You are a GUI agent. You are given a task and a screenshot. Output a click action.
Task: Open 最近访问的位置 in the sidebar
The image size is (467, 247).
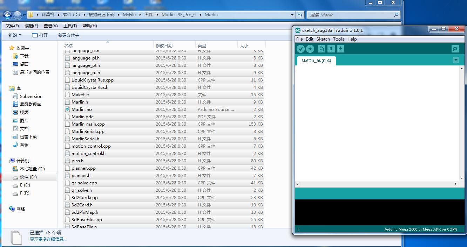point(35,72)
